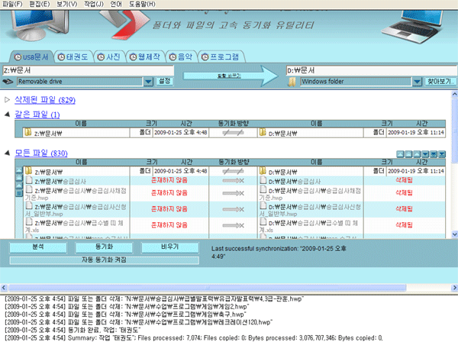Open the 도움말(H) menu
This screenshot has height=345, width=458.
click(x=142, y=4)
